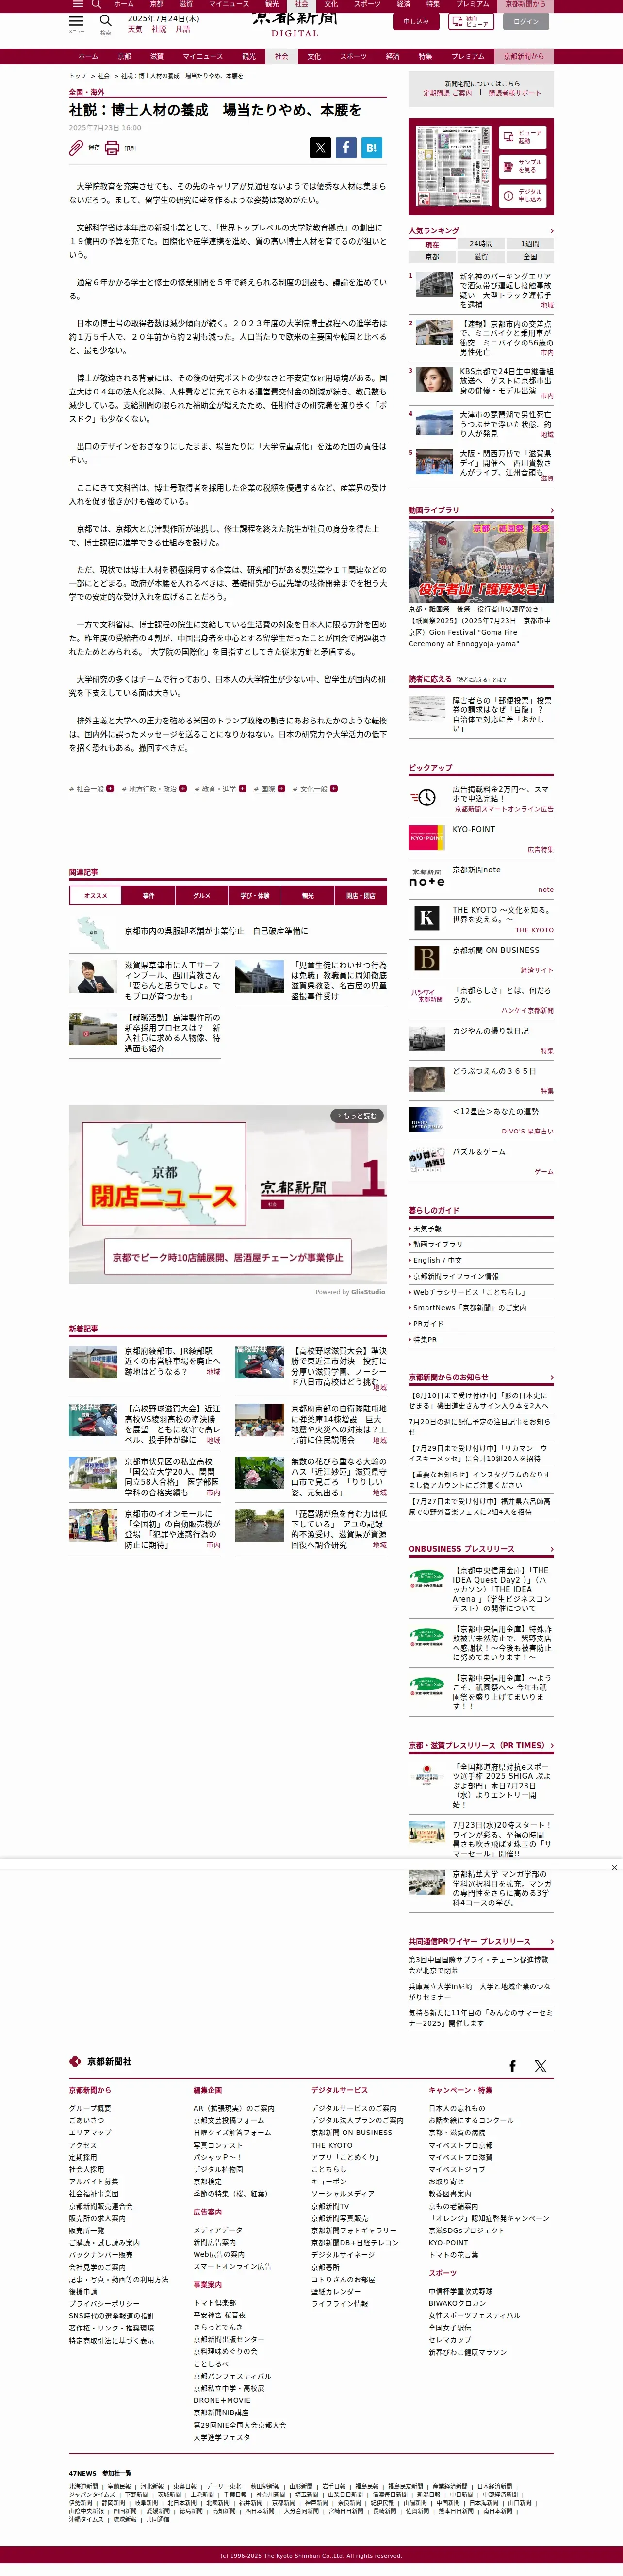Share the editorial on Facebook
The height and width of the screenshot is (2576, 623).
[x=346, y=148]
